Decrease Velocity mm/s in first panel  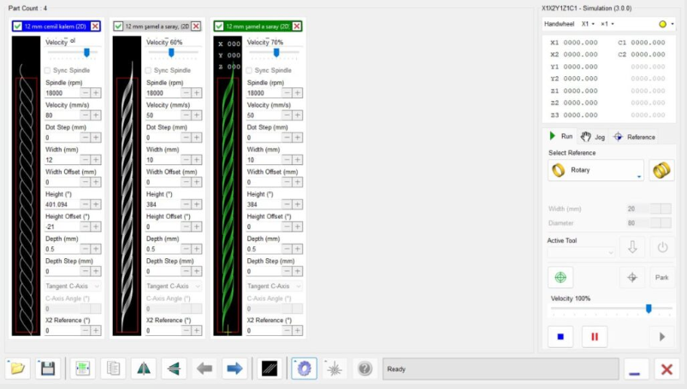pyautogui.click(x=85, y=115)
